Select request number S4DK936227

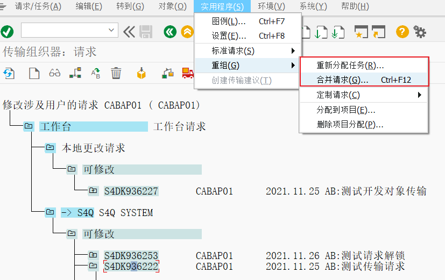click(x=131, y=191)
